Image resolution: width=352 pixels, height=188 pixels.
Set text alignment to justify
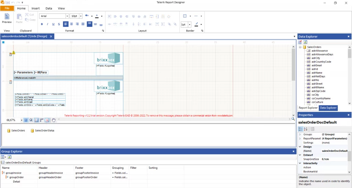tap(83, 24)
